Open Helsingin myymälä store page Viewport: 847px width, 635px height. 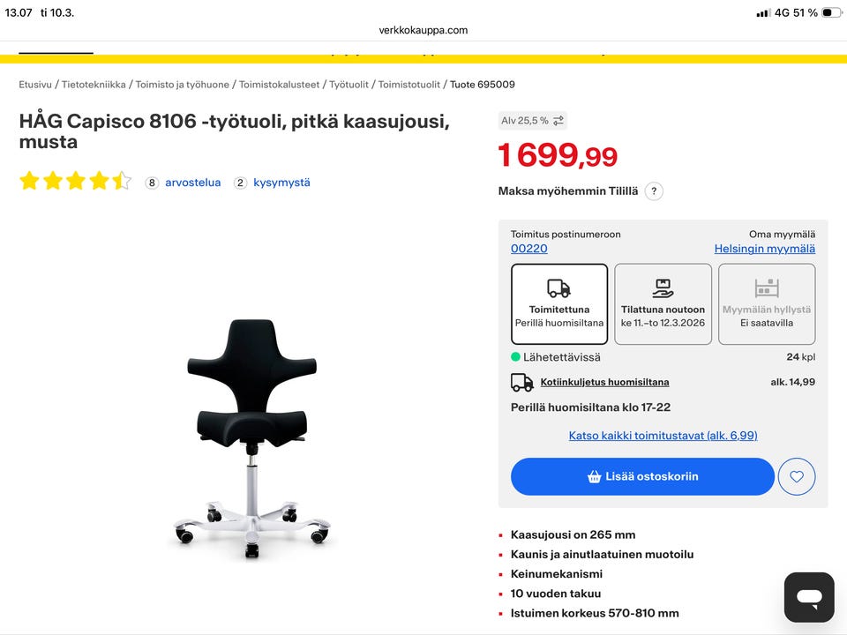765,249
